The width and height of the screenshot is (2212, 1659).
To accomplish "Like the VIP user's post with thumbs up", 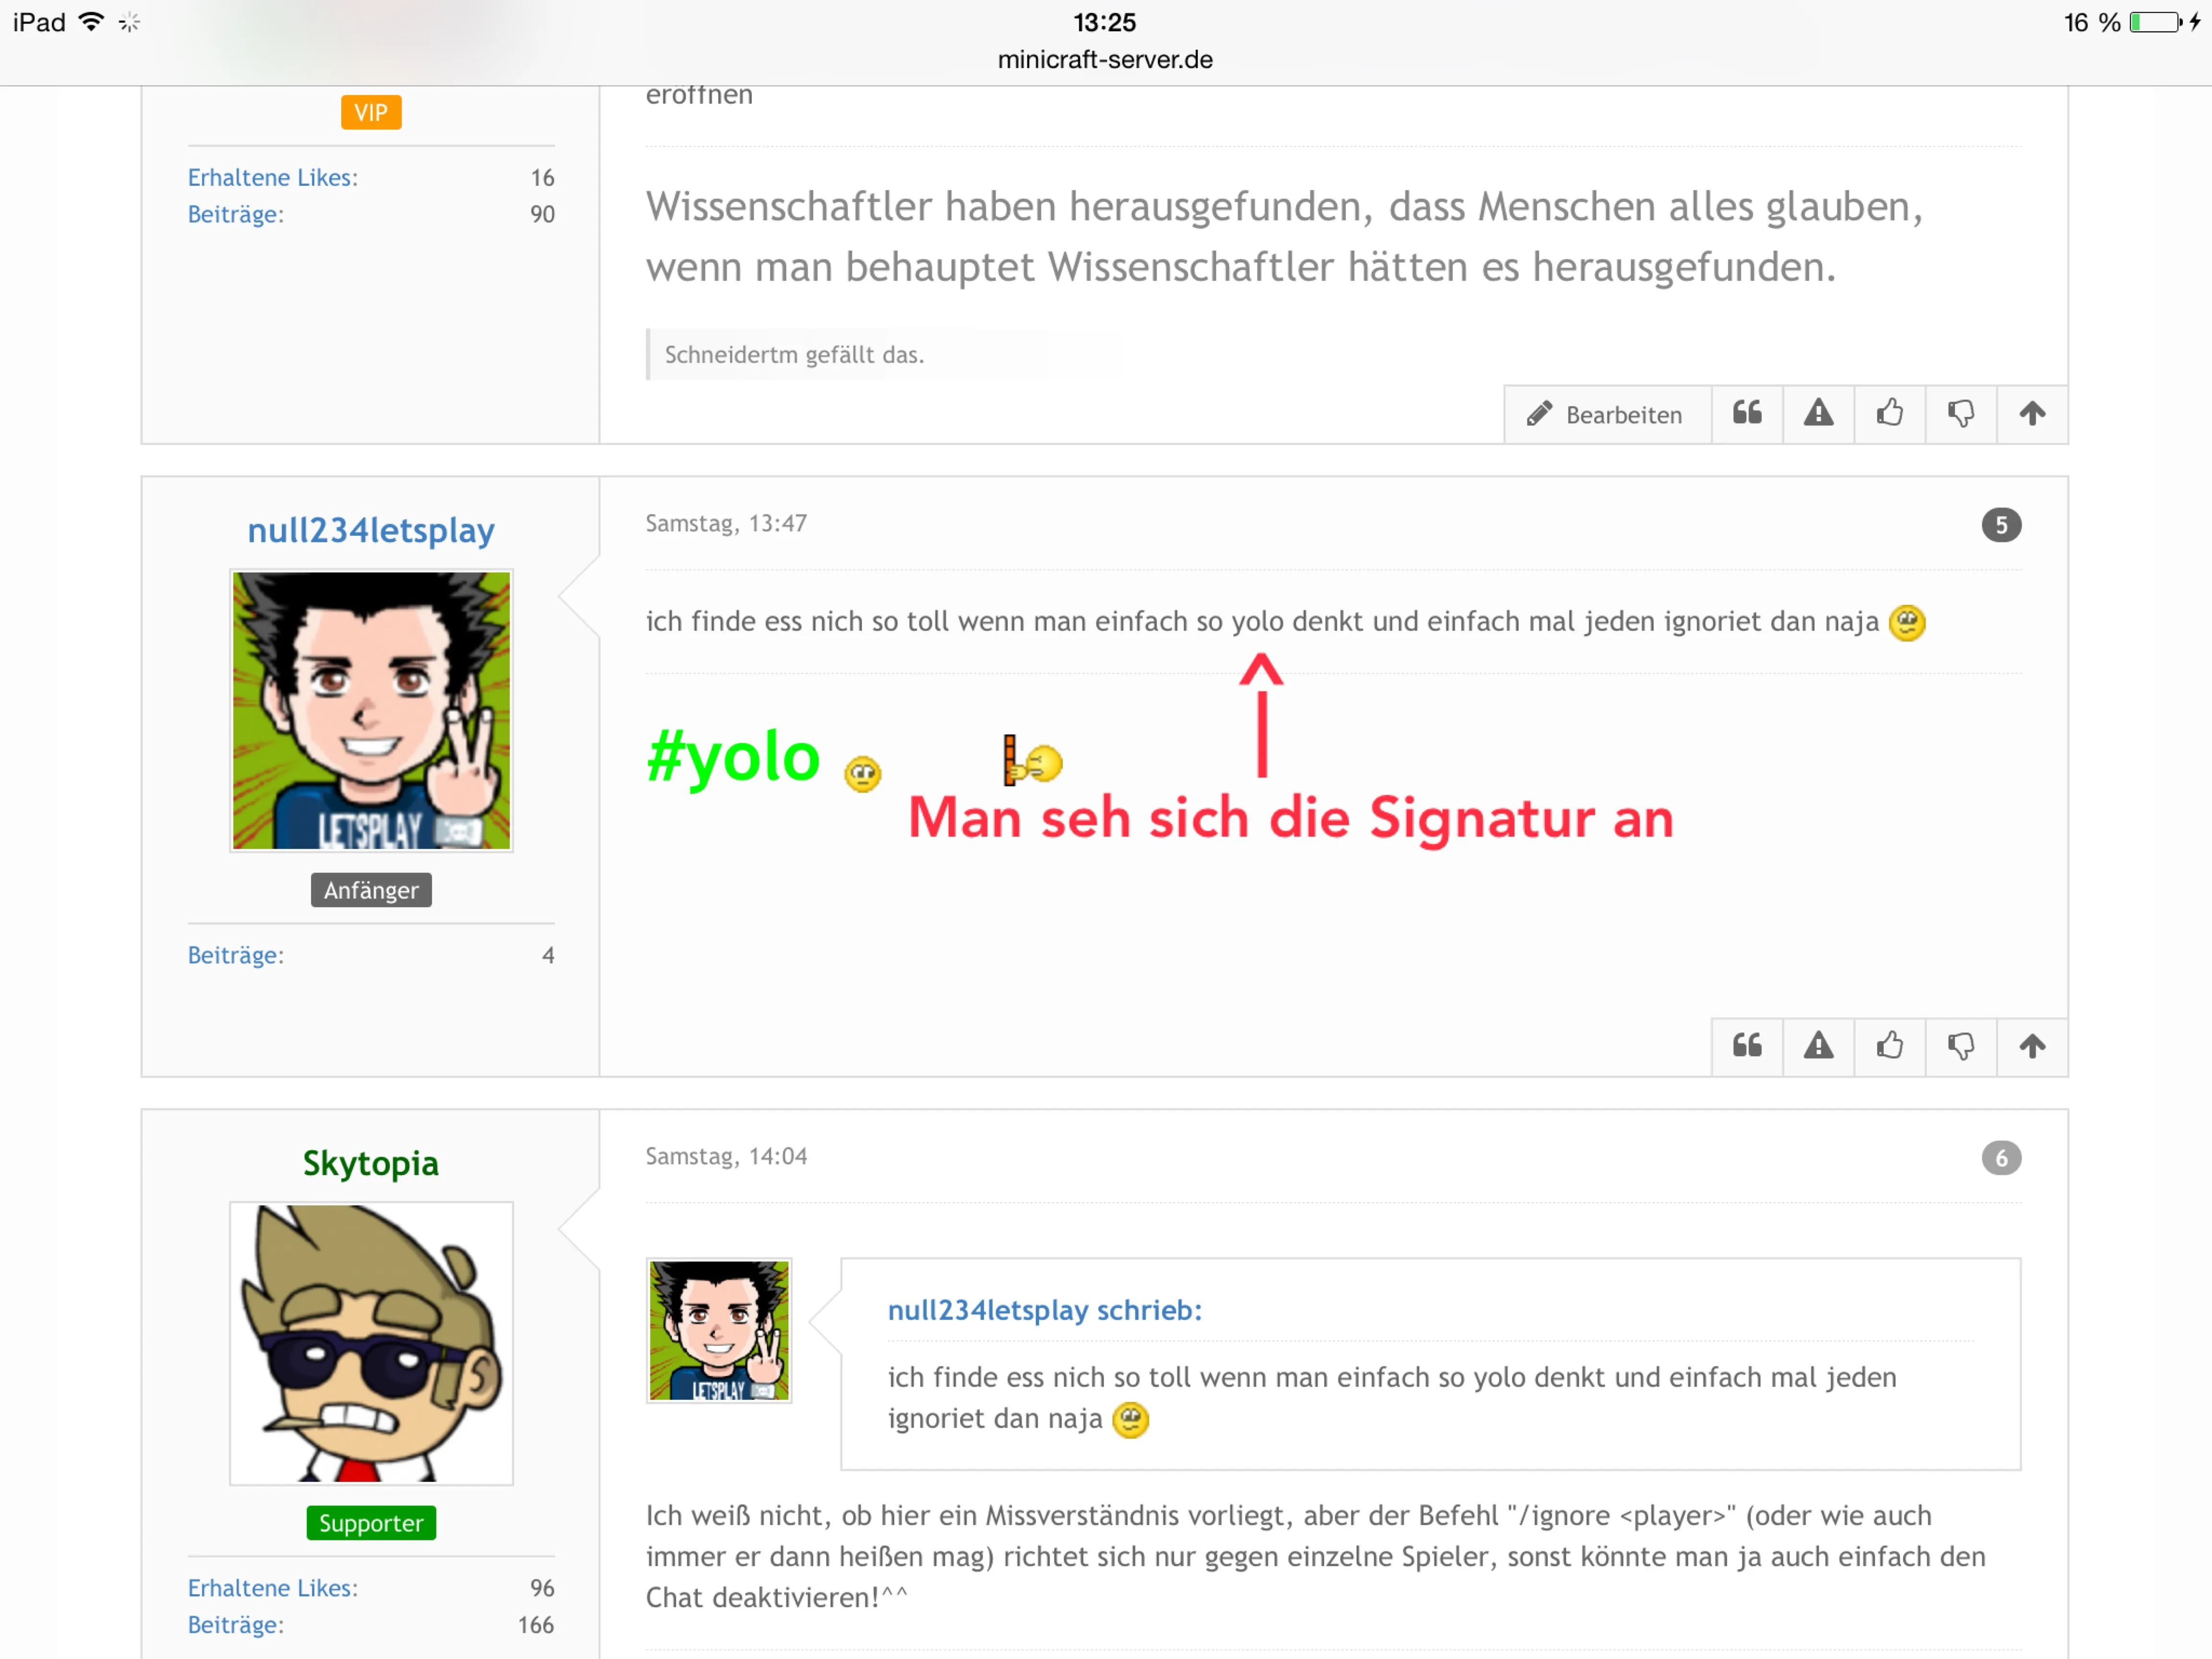I will (1889, 414).
